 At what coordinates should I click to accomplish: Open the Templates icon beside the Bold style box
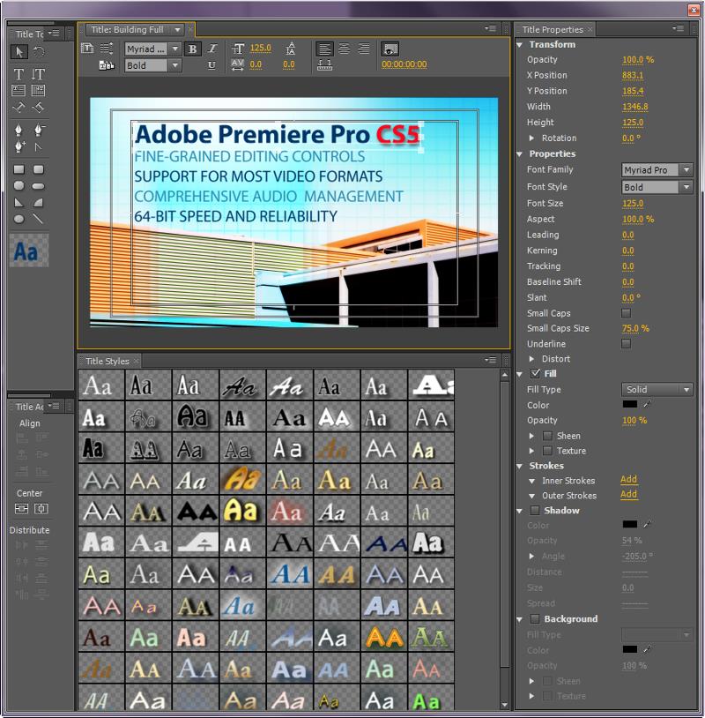tap(107, 65)
